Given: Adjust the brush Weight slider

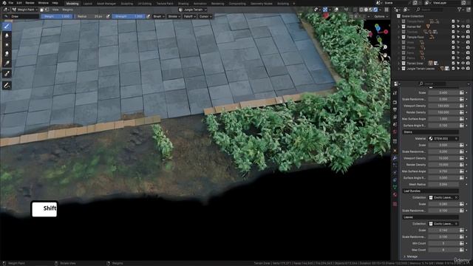Looking at the screenshot, I should (57, 16).
